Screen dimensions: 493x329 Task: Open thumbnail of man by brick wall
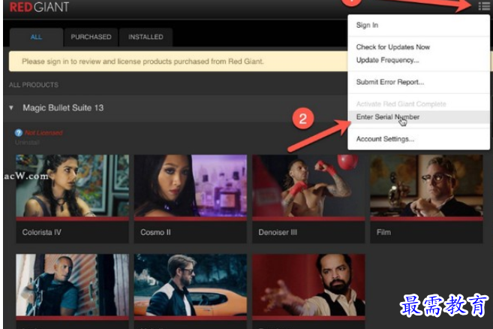tap(72, 285)
